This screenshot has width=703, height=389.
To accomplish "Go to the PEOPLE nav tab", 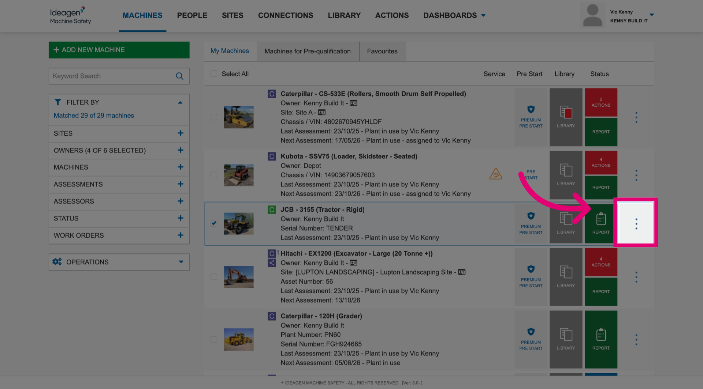I will click(x=192, y=15).
